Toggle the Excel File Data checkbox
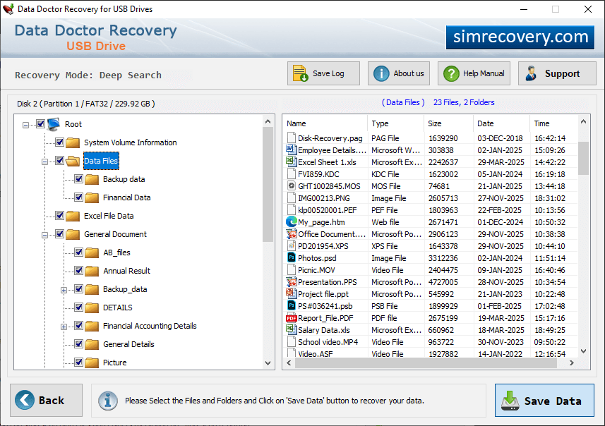This screenshot has height=426, width=605. point(59,215)
